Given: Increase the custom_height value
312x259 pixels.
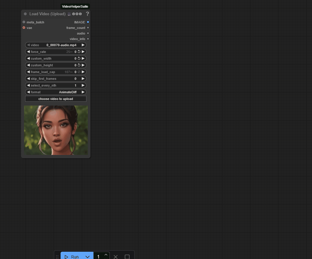Looking at the screenshot, I should point(83,65).
